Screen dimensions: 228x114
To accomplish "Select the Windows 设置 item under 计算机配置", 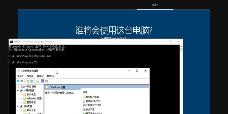I will pos(34,98).
